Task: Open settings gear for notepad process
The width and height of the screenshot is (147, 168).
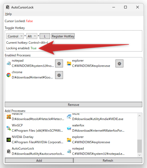Action: coord(59,63)
